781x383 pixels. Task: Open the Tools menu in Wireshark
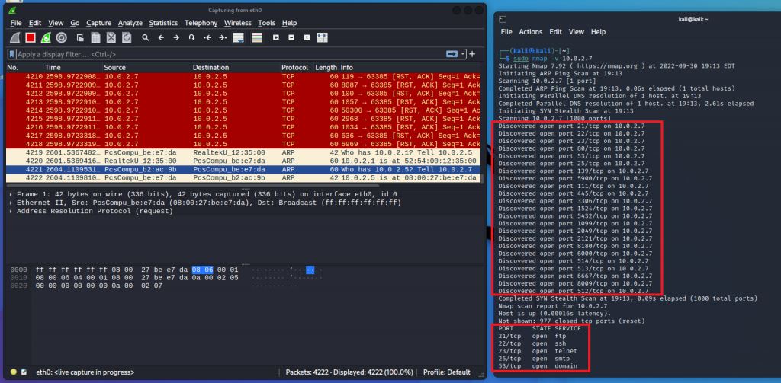(x=266, y=23)
